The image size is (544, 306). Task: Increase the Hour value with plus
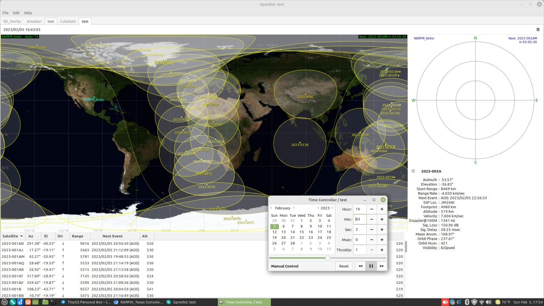pos(382,209)
